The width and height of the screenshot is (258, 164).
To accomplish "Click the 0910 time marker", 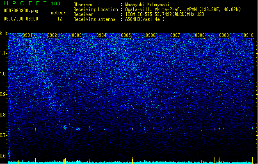I will pos(249,35).
